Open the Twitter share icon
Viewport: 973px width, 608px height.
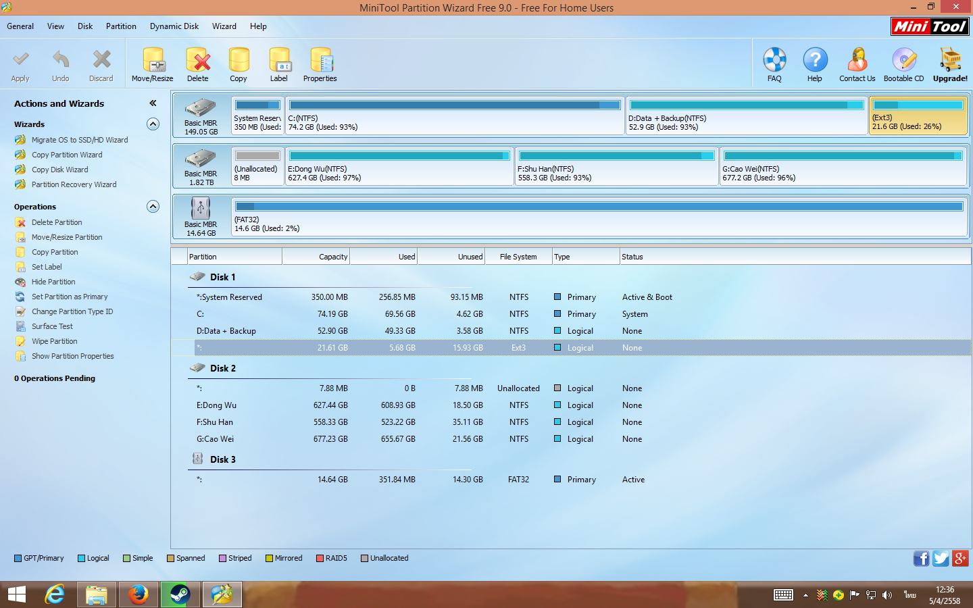941,558
